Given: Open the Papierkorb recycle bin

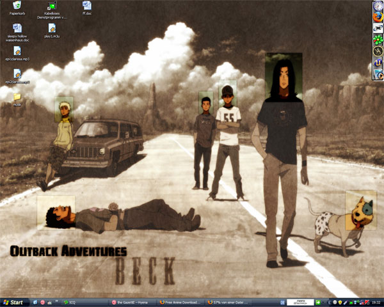Looking at the screenshot, I should pyautogui.click(x=17, y=6).
